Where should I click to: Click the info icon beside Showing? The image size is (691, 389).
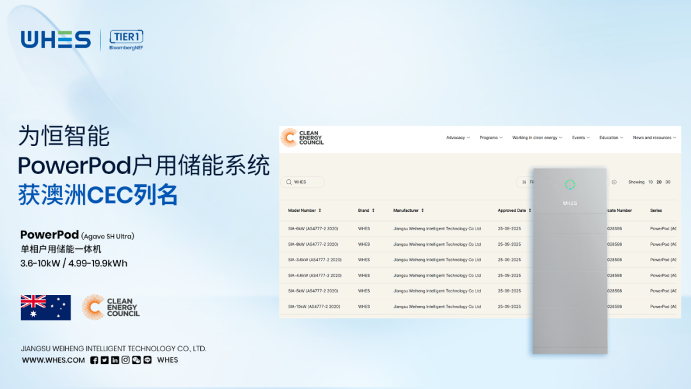[x=614, y=182]
